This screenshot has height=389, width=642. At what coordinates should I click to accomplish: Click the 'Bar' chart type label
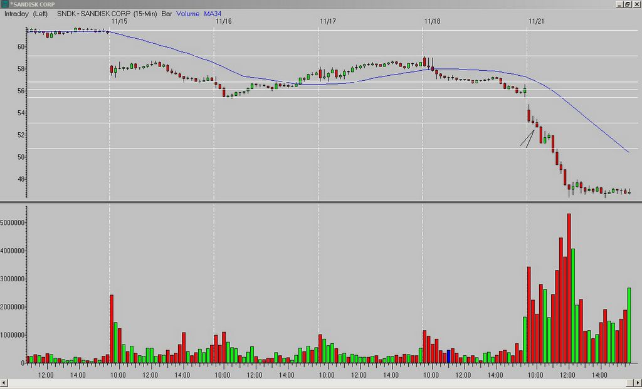(x=167, y=14)
